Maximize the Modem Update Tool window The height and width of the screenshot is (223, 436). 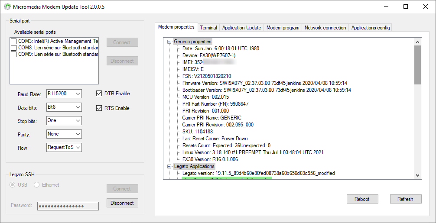[x=406, y=6]
